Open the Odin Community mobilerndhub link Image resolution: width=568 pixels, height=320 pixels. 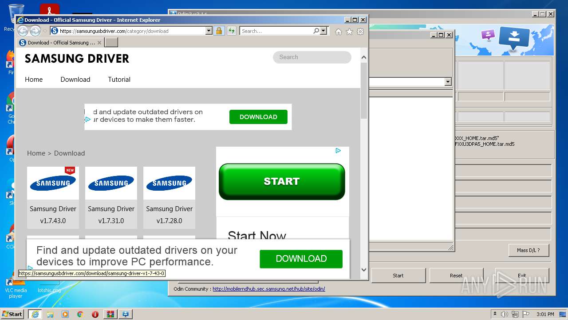click(268, 289)
